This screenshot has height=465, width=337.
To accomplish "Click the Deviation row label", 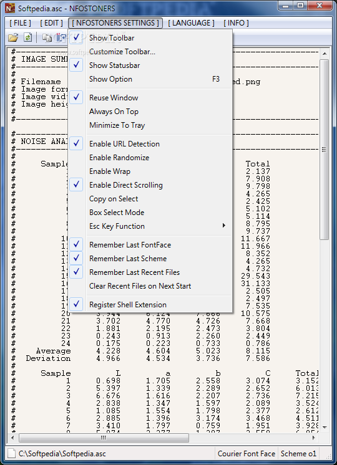I will click(48, 358).
